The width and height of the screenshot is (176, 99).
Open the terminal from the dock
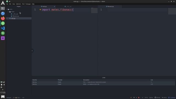3,8
